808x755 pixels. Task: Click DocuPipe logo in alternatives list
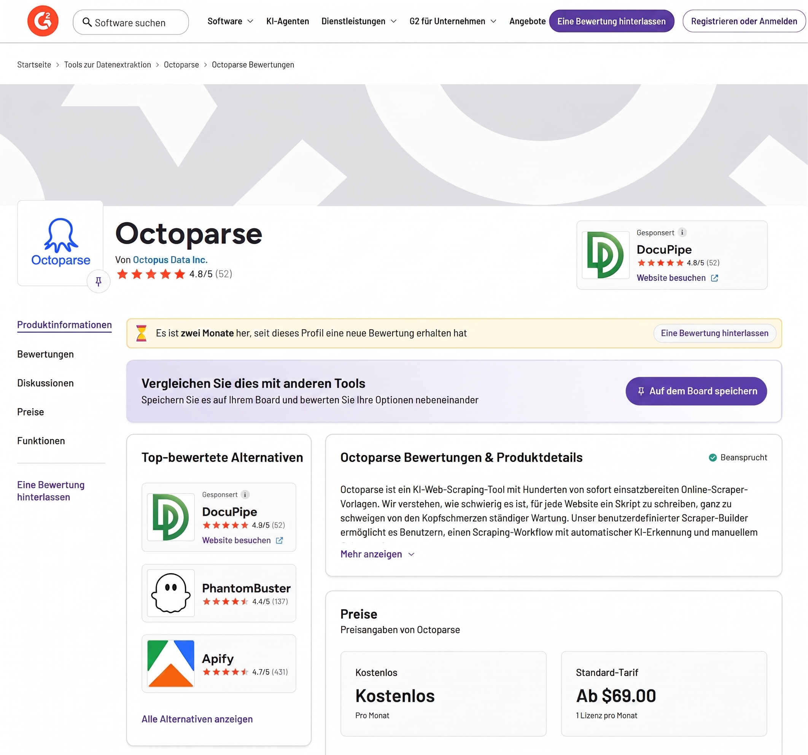(x=171, y=517)
